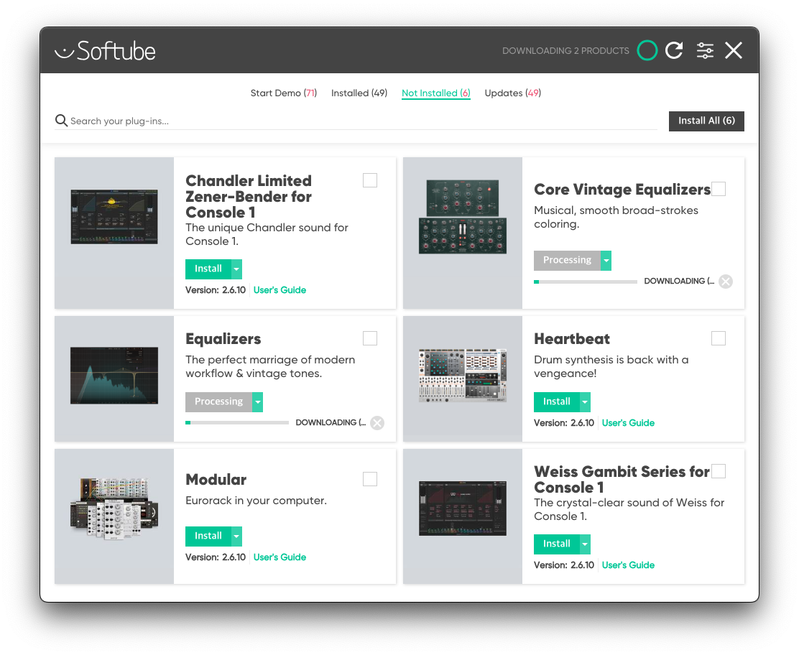Viewport: 799px width, 655px height.
Task: Install the Heartbeat plug-in
Action: tap(556, 402)
